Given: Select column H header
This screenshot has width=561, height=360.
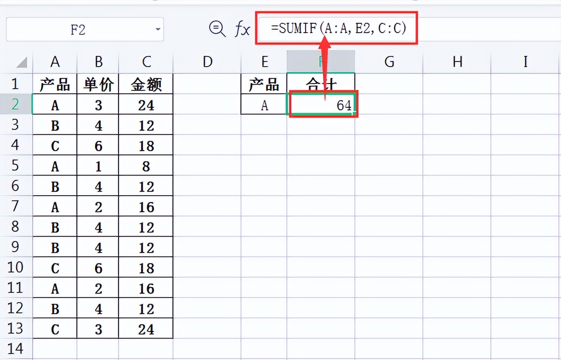Looking at the screenshot, I should (x=457, y=62).
